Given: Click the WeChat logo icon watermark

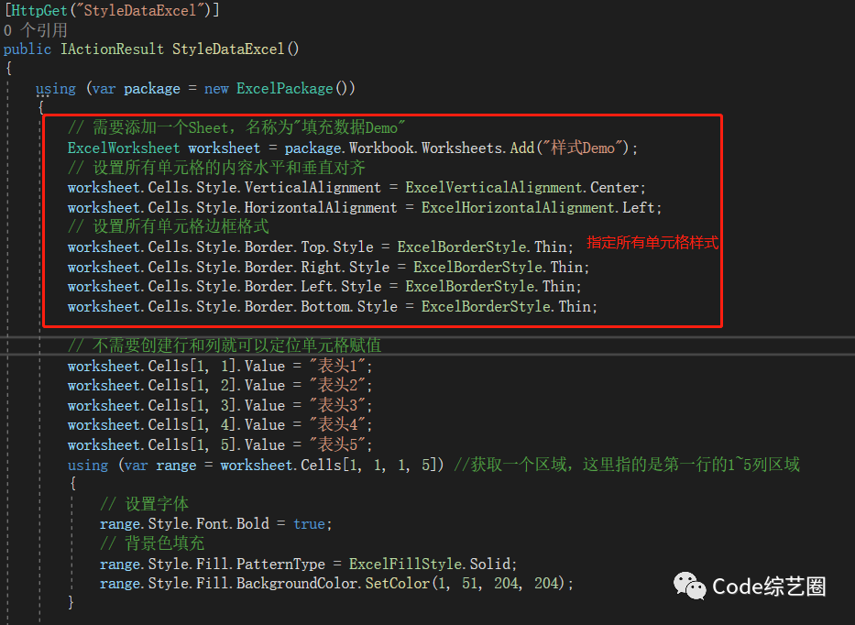Looking at the screenshot, I should click(690, 587).
